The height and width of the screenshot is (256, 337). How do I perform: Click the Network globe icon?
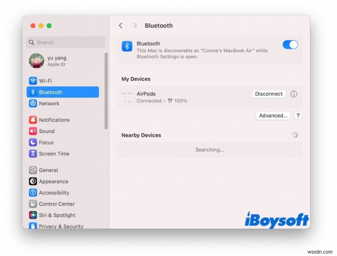[33, 103]
